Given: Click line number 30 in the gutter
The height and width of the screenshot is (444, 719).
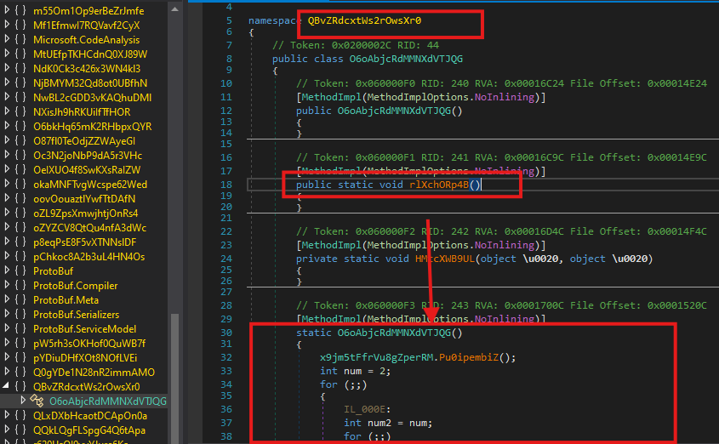Looking at the screenshot, I should click(x=225, y=332).
